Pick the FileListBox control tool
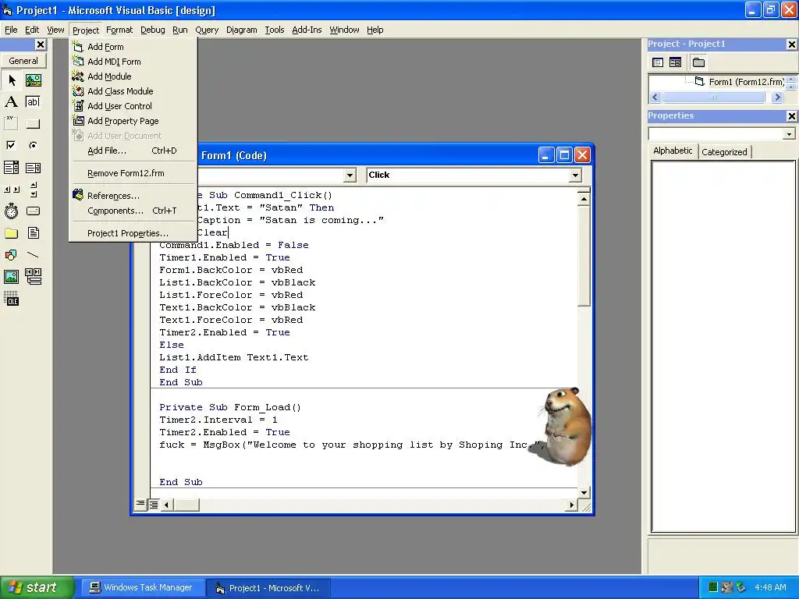The image size is (799, 599). pos(33,233)
